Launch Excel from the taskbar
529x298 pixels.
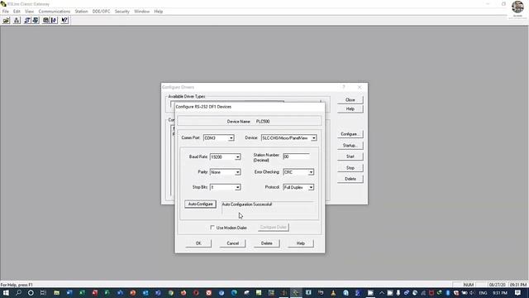point(82,293)
